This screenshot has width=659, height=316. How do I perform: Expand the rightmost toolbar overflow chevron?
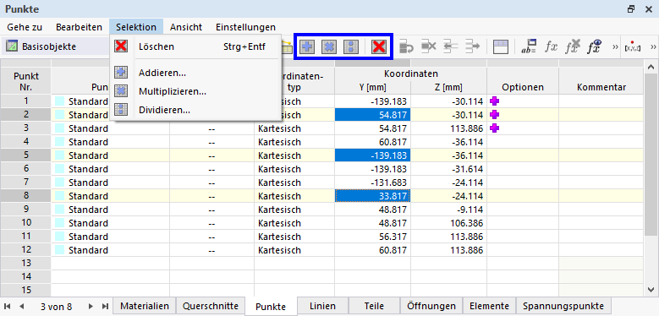point(653,46)
